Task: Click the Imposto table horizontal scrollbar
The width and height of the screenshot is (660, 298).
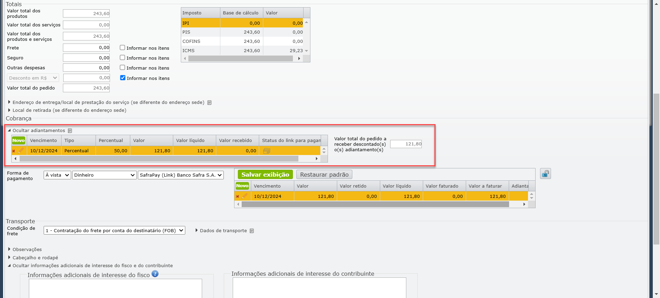Action: [240, 59]
